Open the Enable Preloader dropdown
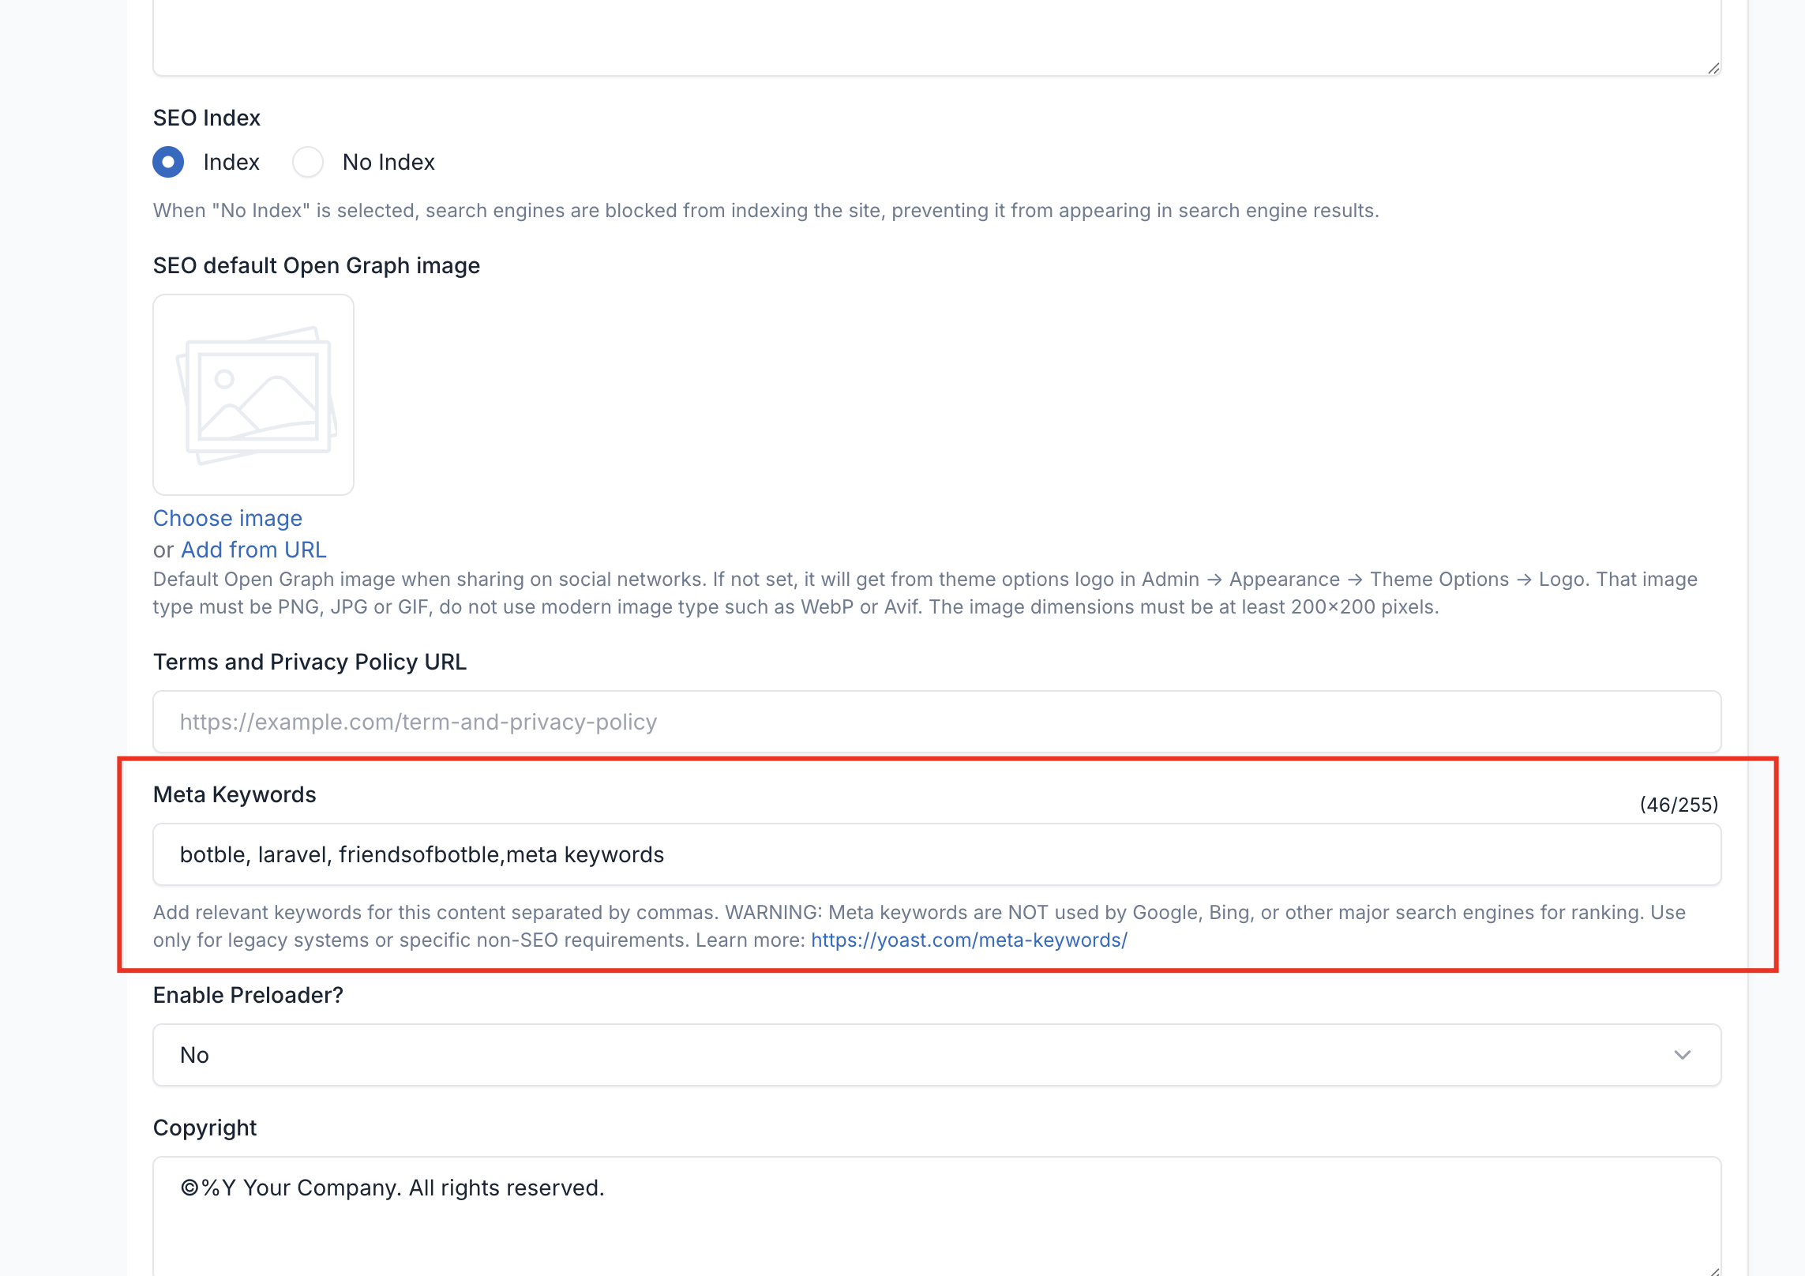Screen dimensions: 1805x1276 coord(936,1055)
